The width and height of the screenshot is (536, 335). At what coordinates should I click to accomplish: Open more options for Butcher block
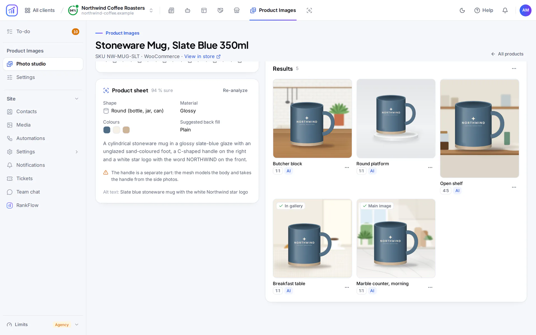coord(347,167)
